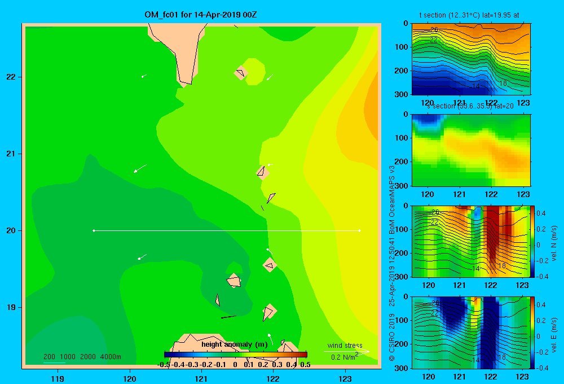Click longitude label 123 on main map axis

345,378
